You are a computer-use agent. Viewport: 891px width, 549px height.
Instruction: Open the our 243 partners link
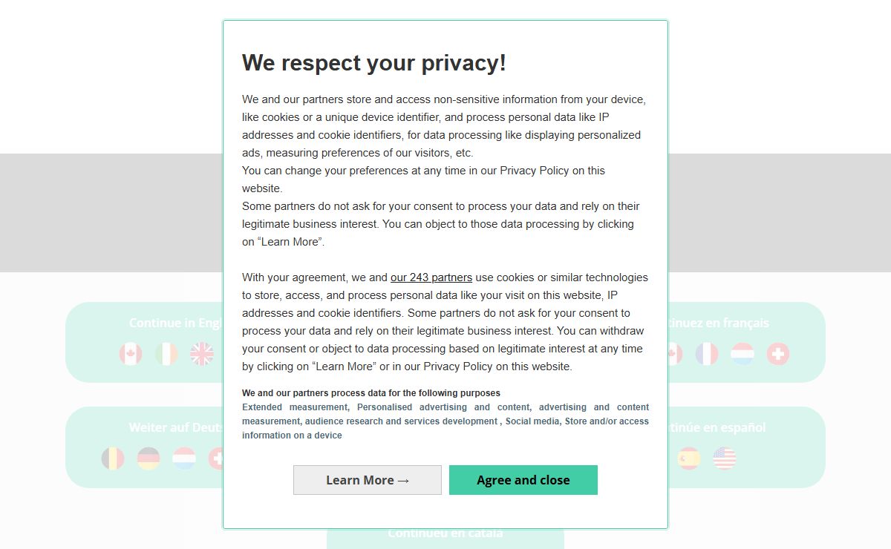tap(431, 277)
